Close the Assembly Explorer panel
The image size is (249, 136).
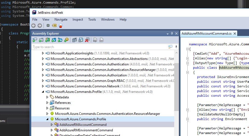(x=176, y=34)
